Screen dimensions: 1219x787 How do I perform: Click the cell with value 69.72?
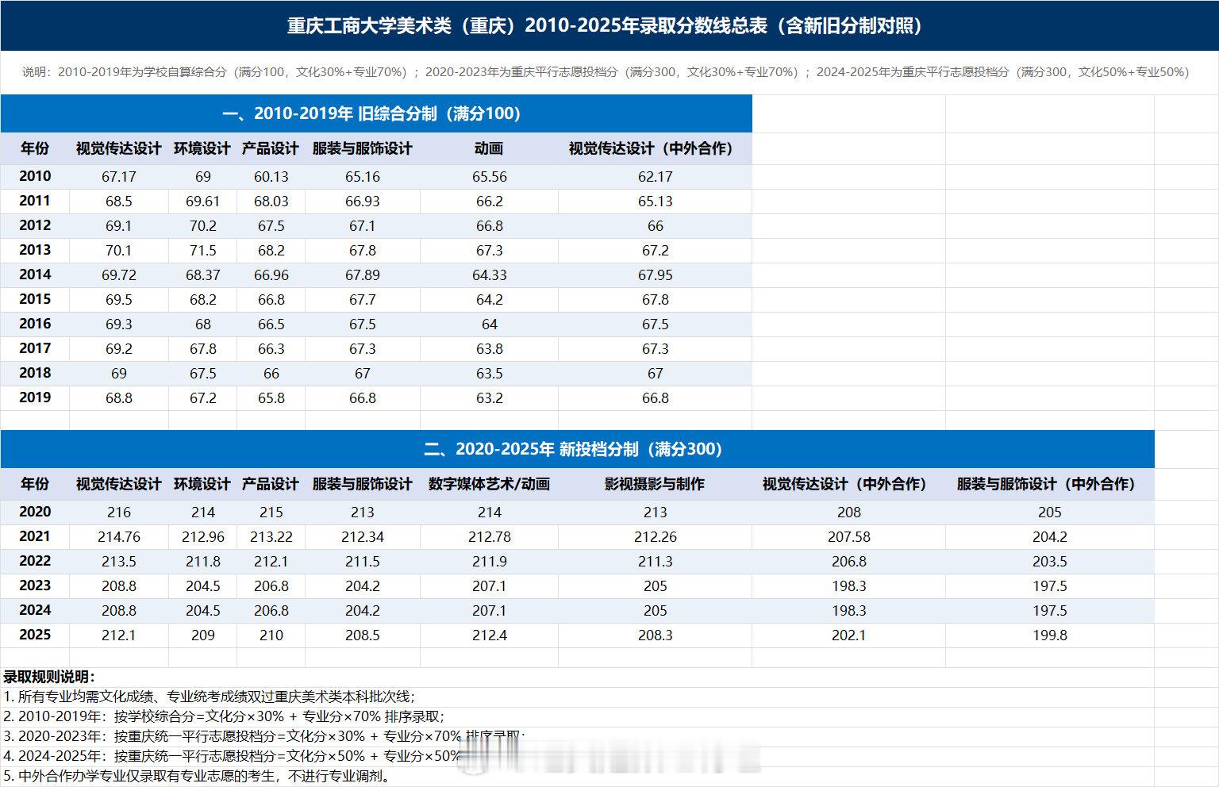click(x=119, y=275)
